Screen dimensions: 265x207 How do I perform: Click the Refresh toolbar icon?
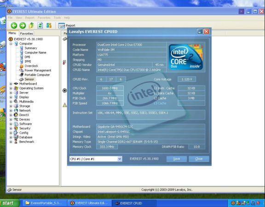coord(40,25)
